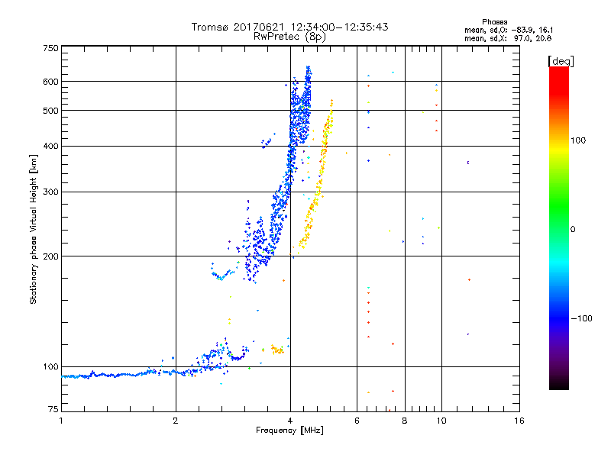This screenshot has width=611, height=458.
Task: Click the y-axis tick label '300'
Action: point(50,192)
